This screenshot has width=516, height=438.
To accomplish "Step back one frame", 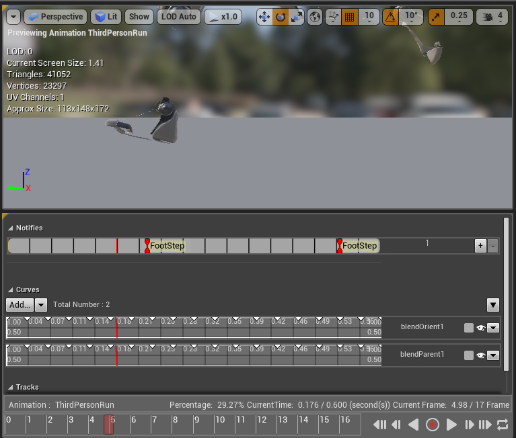I will (396, 425).
